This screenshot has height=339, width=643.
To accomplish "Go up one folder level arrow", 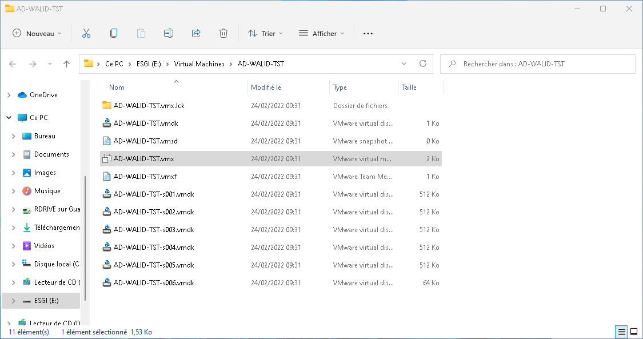I will (66, 64).
